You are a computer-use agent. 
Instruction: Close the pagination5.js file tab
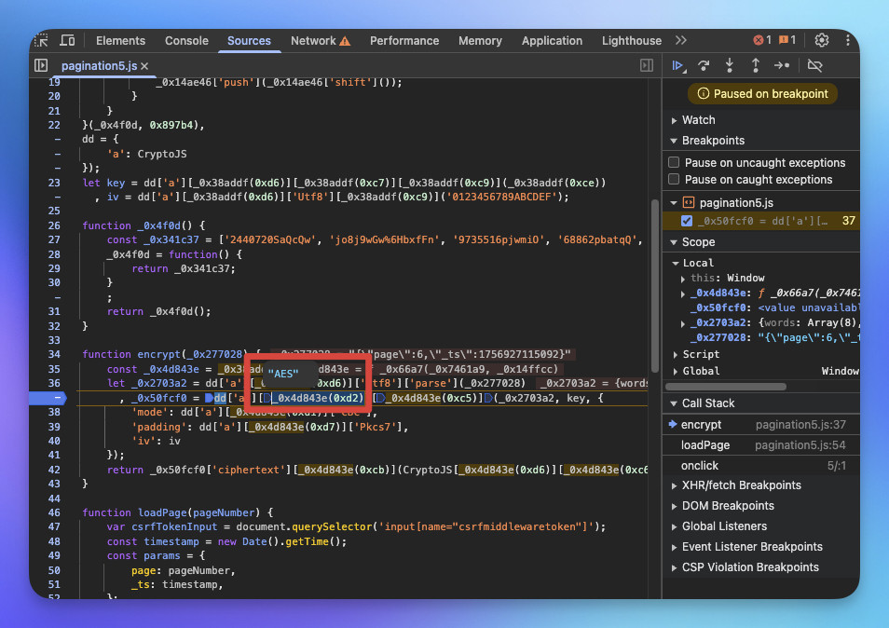pos(144,66)
